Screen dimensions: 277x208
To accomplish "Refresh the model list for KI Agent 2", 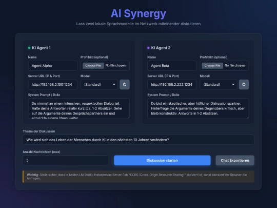I will (244, 84).
